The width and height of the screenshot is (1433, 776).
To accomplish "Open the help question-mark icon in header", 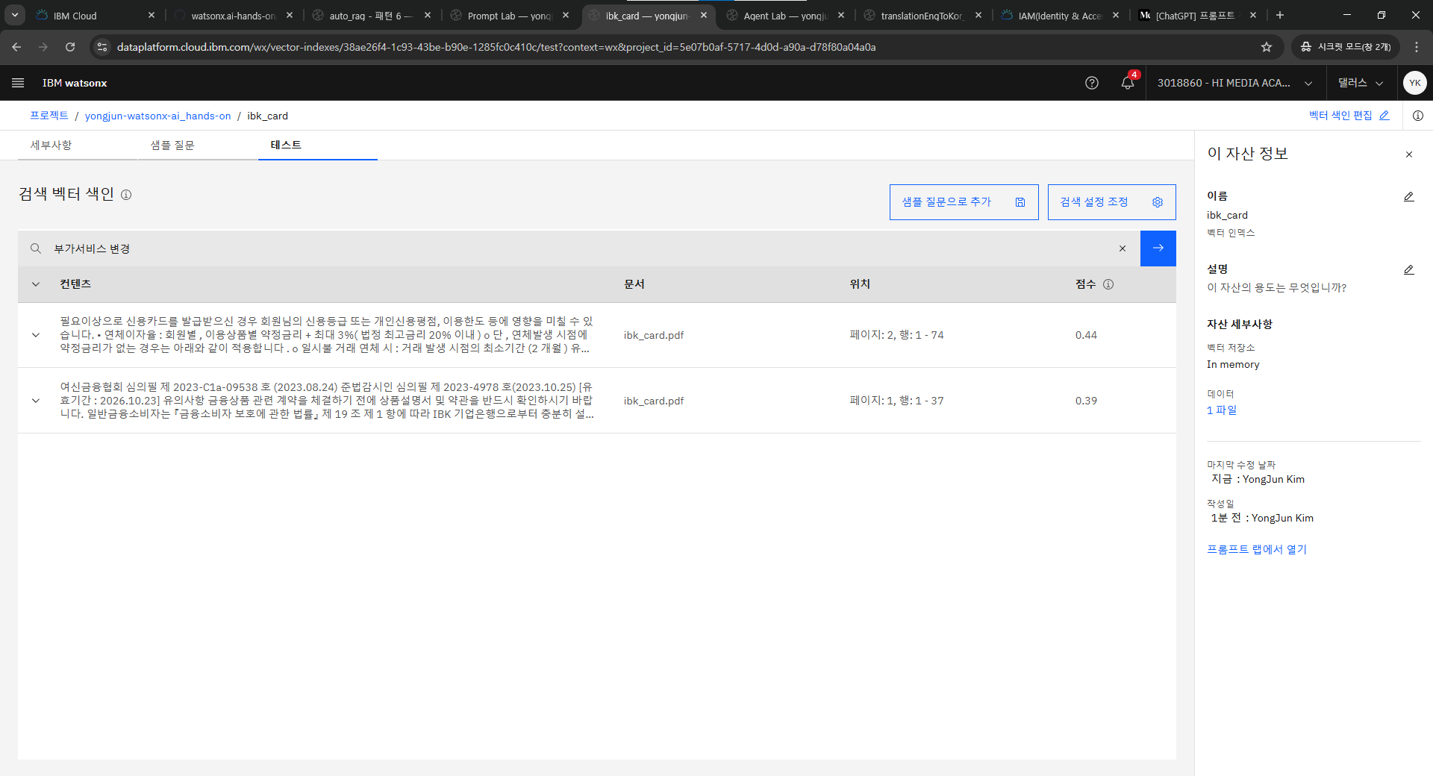I will coord(1092,83).
